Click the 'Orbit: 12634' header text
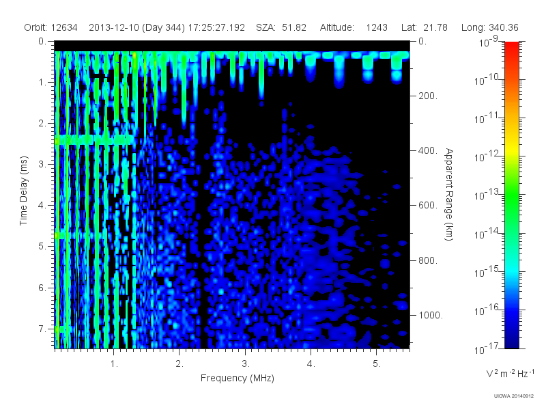 51,27
